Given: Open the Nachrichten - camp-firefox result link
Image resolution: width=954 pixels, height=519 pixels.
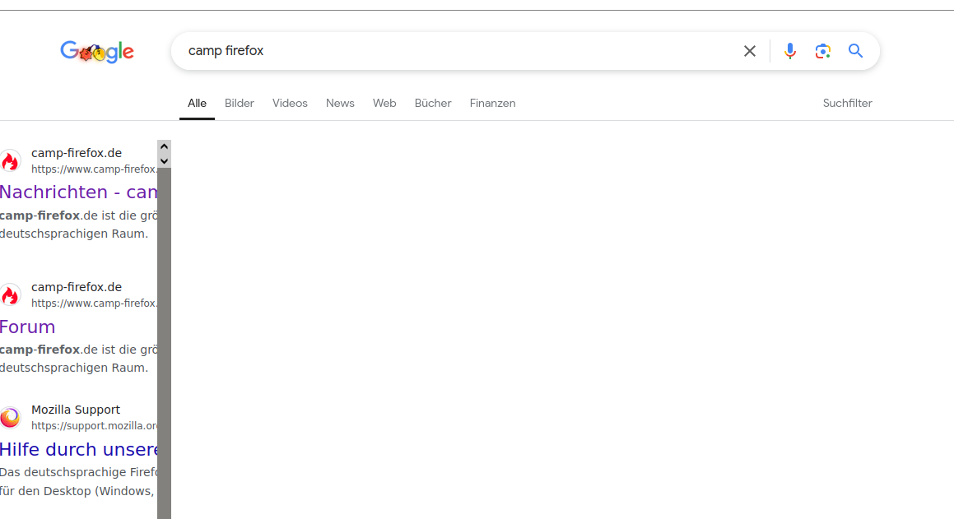Looking at the screenshot, I should (78, 192).
